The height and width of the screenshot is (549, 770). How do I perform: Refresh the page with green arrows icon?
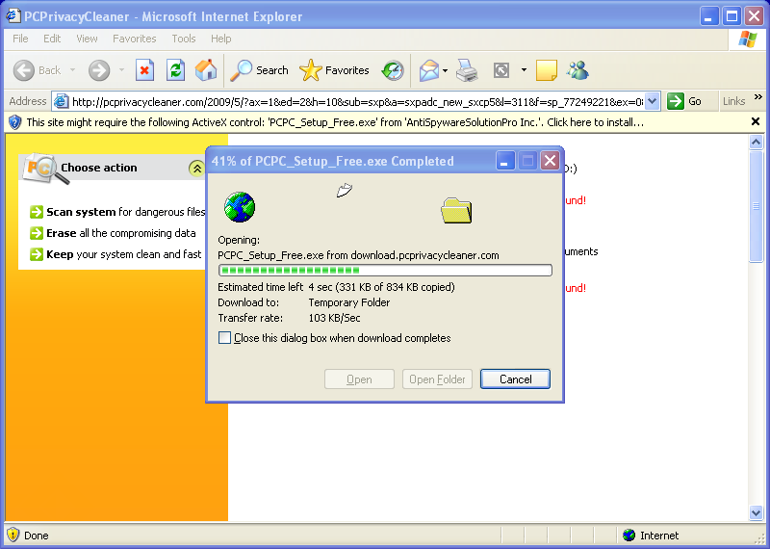pyautogui.click(x=175, y=70)
